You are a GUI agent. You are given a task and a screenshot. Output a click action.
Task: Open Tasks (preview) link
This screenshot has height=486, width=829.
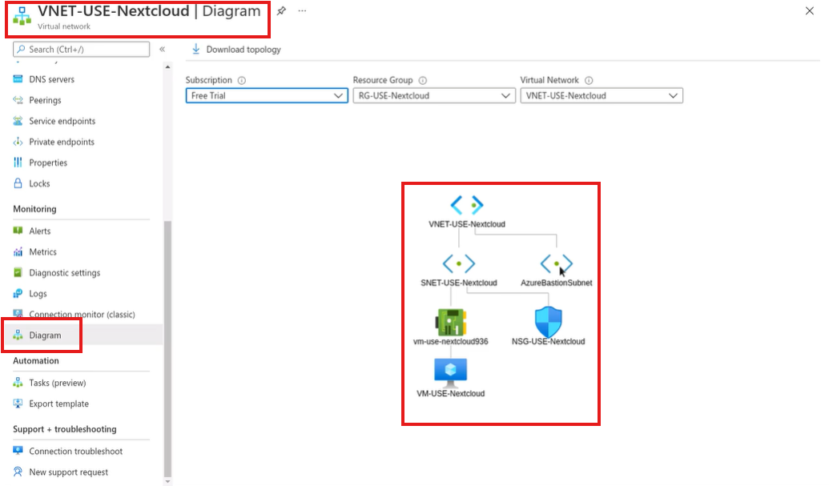coord(57,383)
